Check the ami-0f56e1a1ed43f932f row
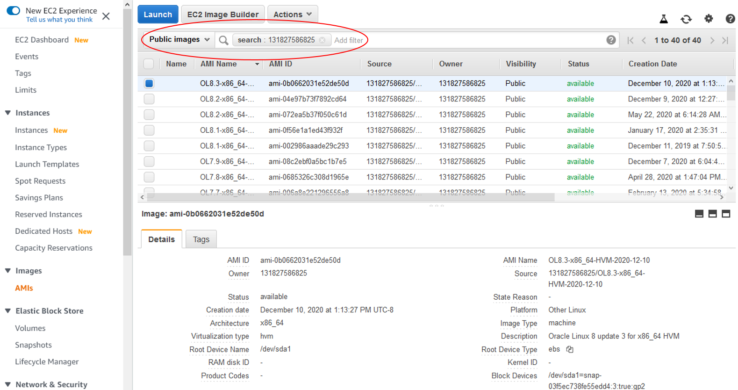Viewport: 738px width, 390px height. pyautogui.click(x=149, y=130)
